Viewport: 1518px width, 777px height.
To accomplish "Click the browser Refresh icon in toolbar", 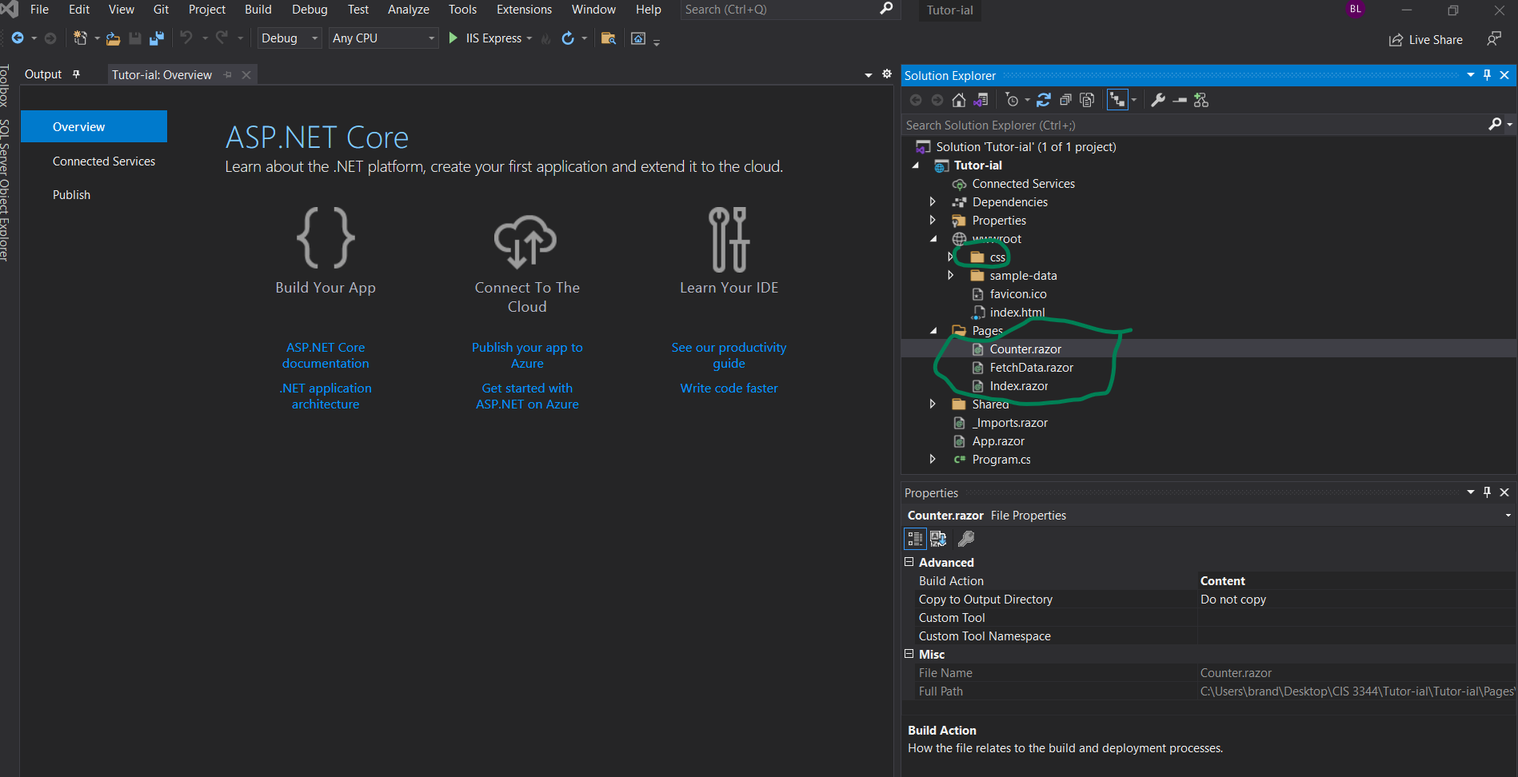I will pos(568,38).
